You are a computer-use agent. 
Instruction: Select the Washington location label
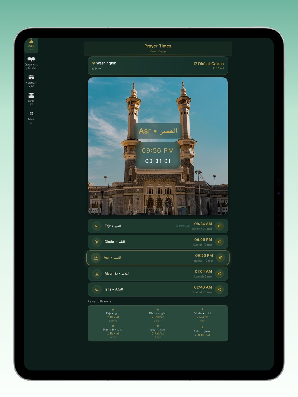(106, 63)
